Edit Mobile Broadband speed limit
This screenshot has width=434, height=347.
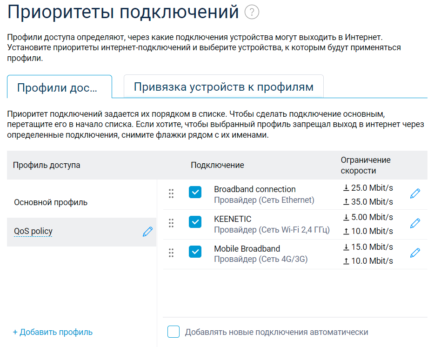[415, 253]
